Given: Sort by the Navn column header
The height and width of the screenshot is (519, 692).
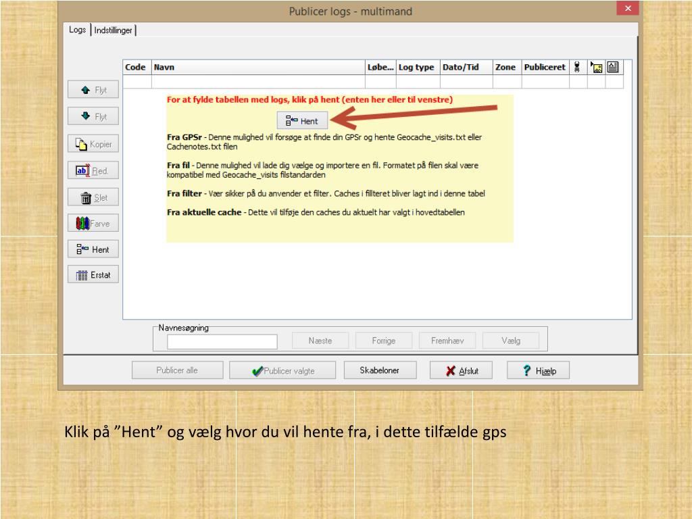Looking at the screenshot, I should pos(258,67).
